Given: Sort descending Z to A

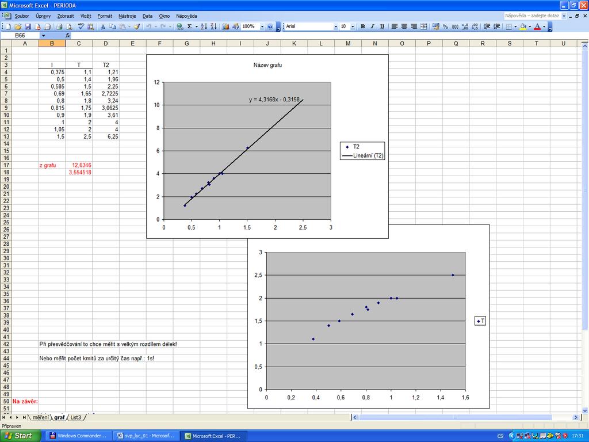Looking at the screenshot, I should (x=213, y=26).
